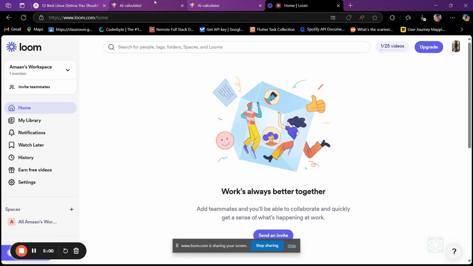This screenshot has height=266, width=473.
Task: Click Send an invite button
Action: pyautogui.click(x=273, y=235)
